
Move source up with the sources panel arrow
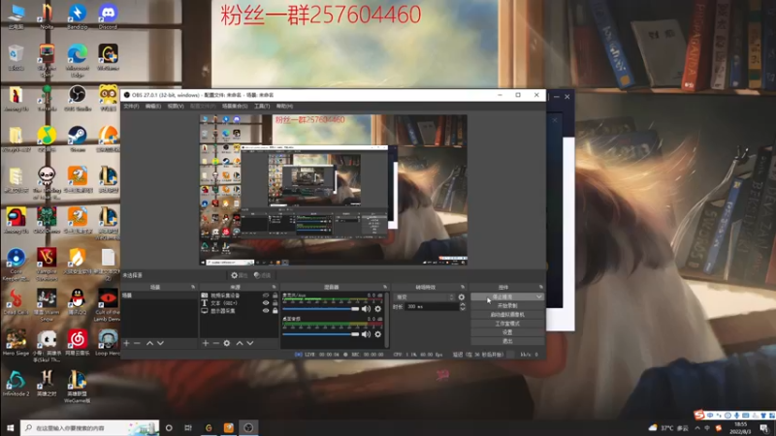point(240,343)
